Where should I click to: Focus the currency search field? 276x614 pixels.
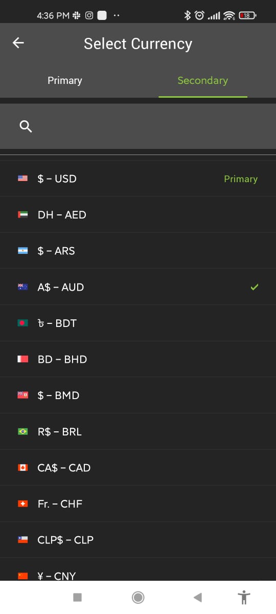click(x=138, y=126)
